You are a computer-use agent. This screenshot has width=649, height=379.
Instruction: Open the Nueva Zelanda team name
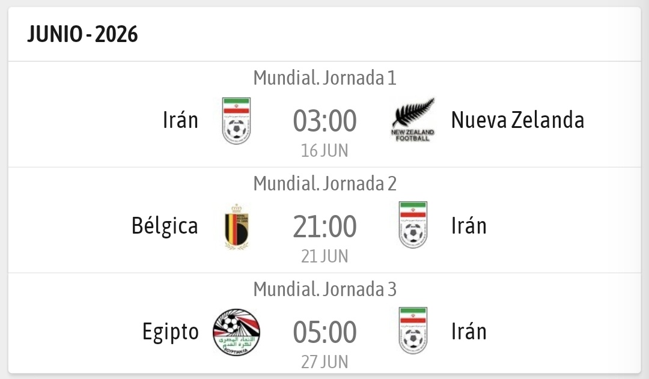pos(517,120)
